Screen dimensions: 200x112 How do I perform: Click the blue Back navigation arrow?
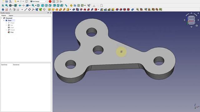[20, 6]
